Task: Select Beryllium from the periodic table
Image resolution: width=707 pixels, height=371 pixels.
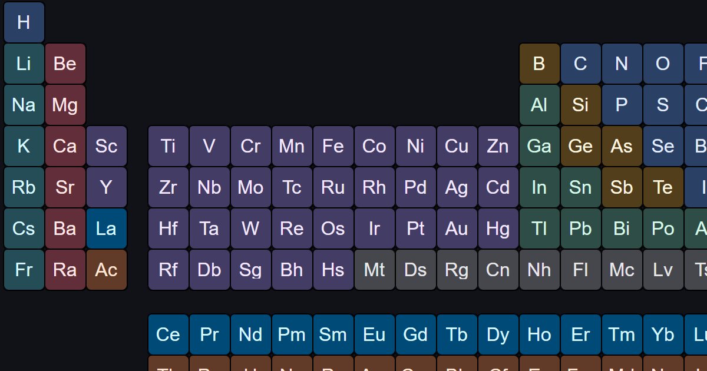Action: click(x=65, y=64)
